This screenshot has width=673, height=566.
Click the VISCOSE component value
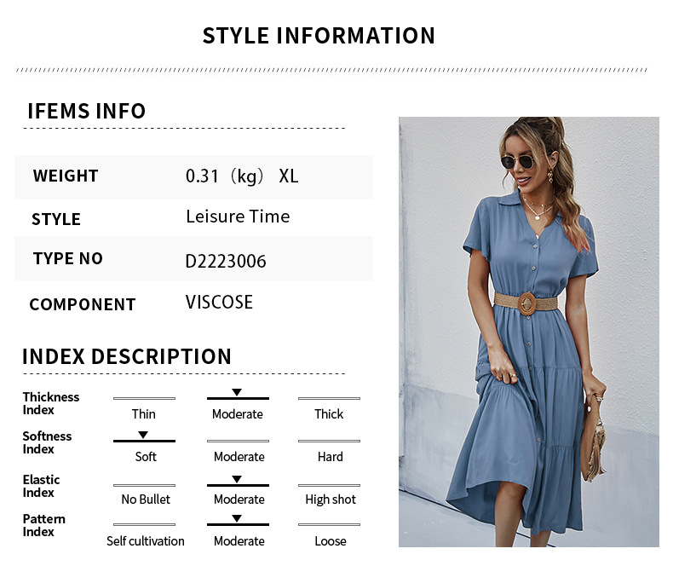point(219,302)
